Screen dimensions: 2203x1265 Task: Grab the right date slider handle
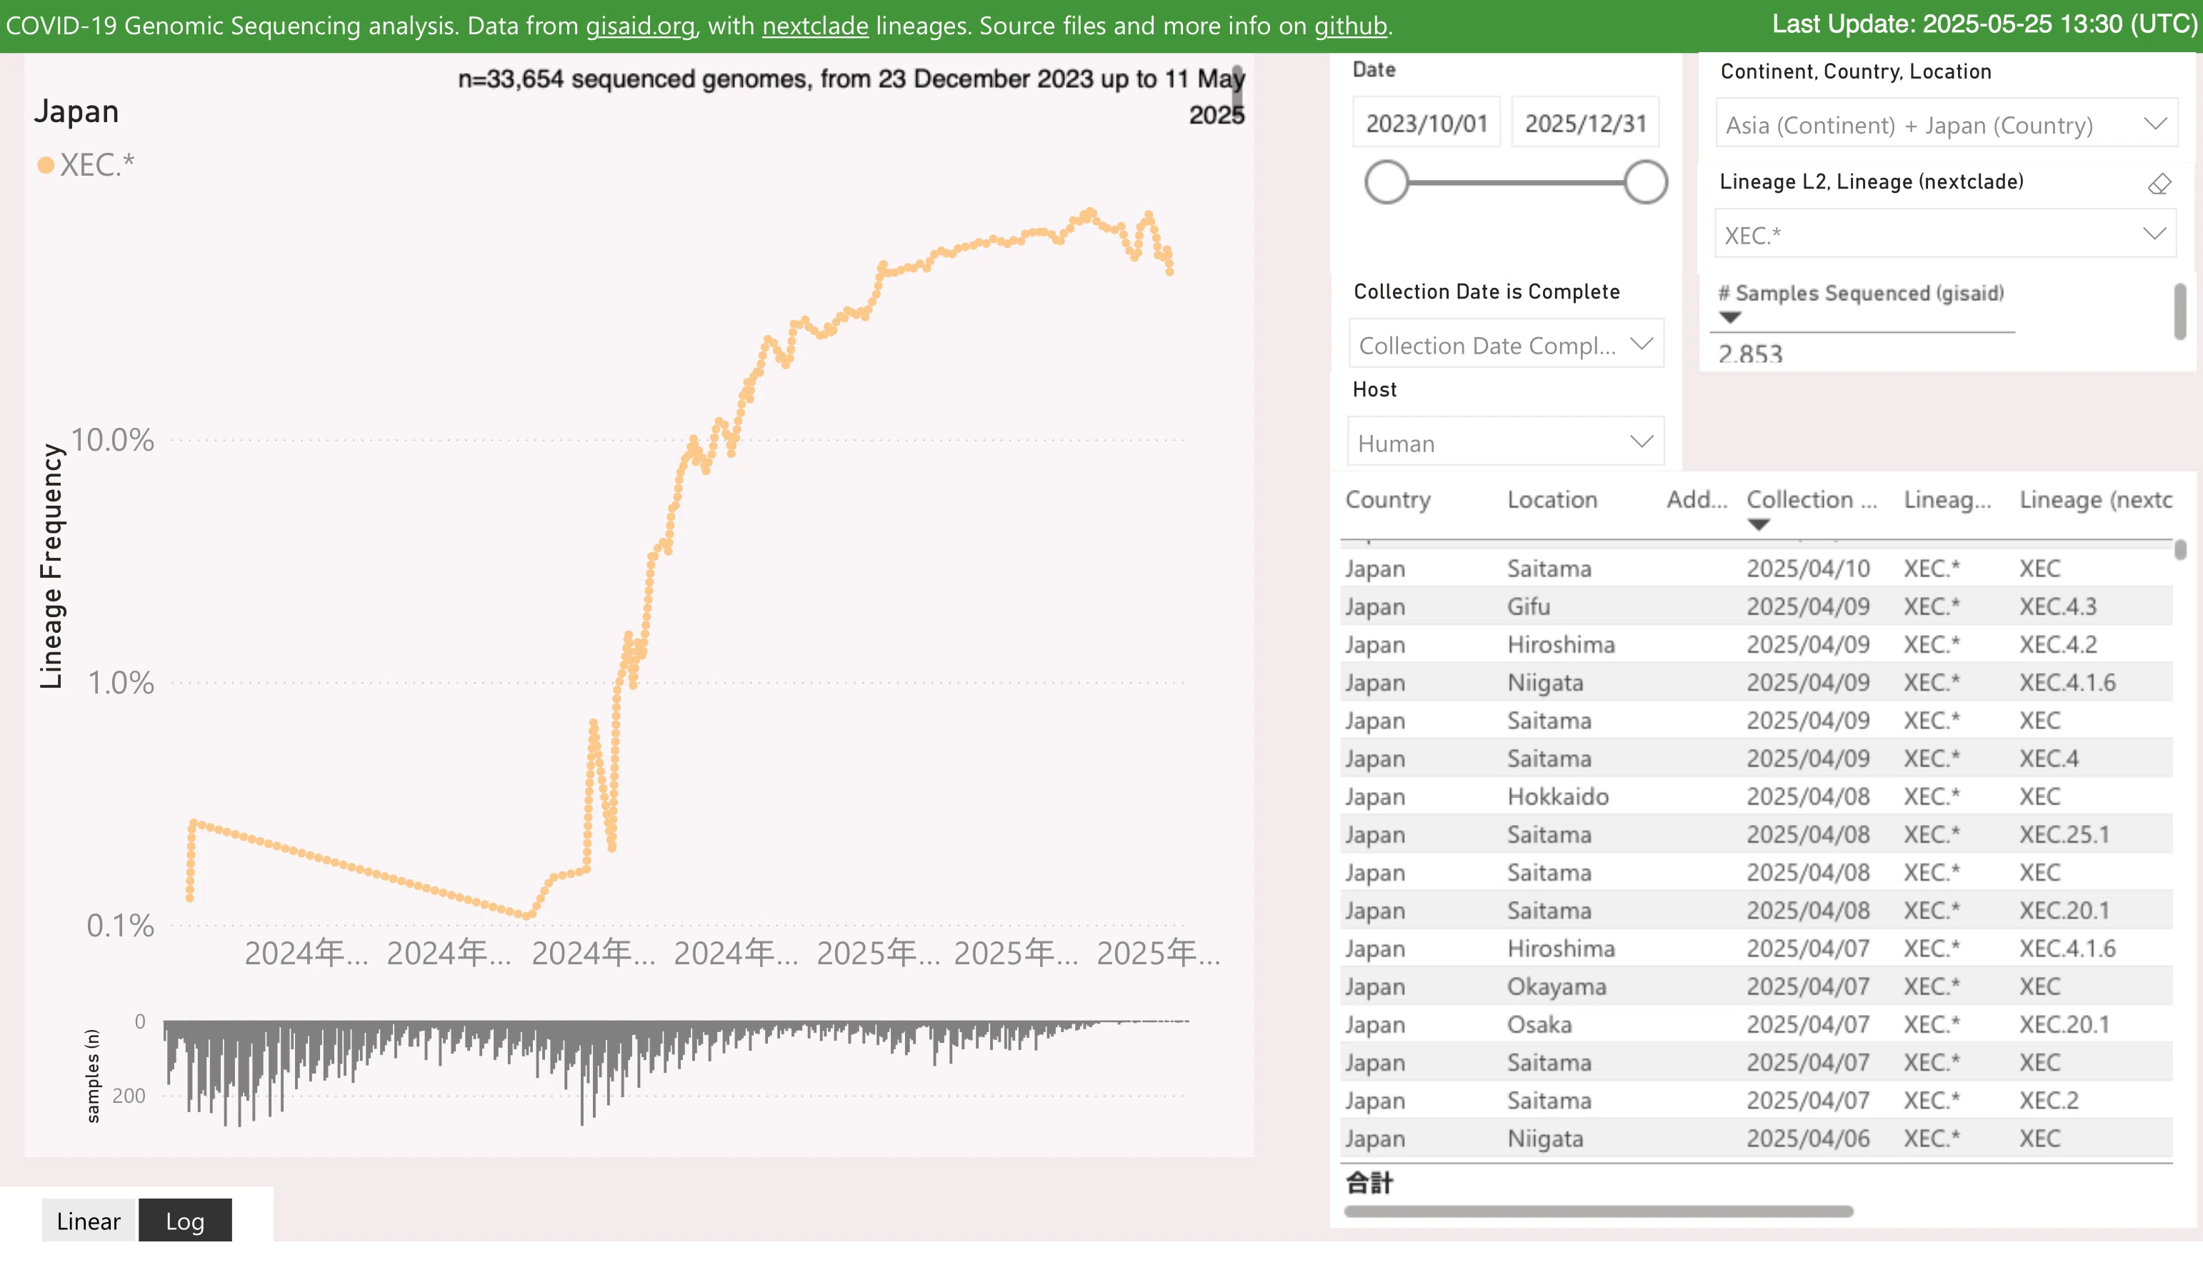click(x=1645, y=182)
